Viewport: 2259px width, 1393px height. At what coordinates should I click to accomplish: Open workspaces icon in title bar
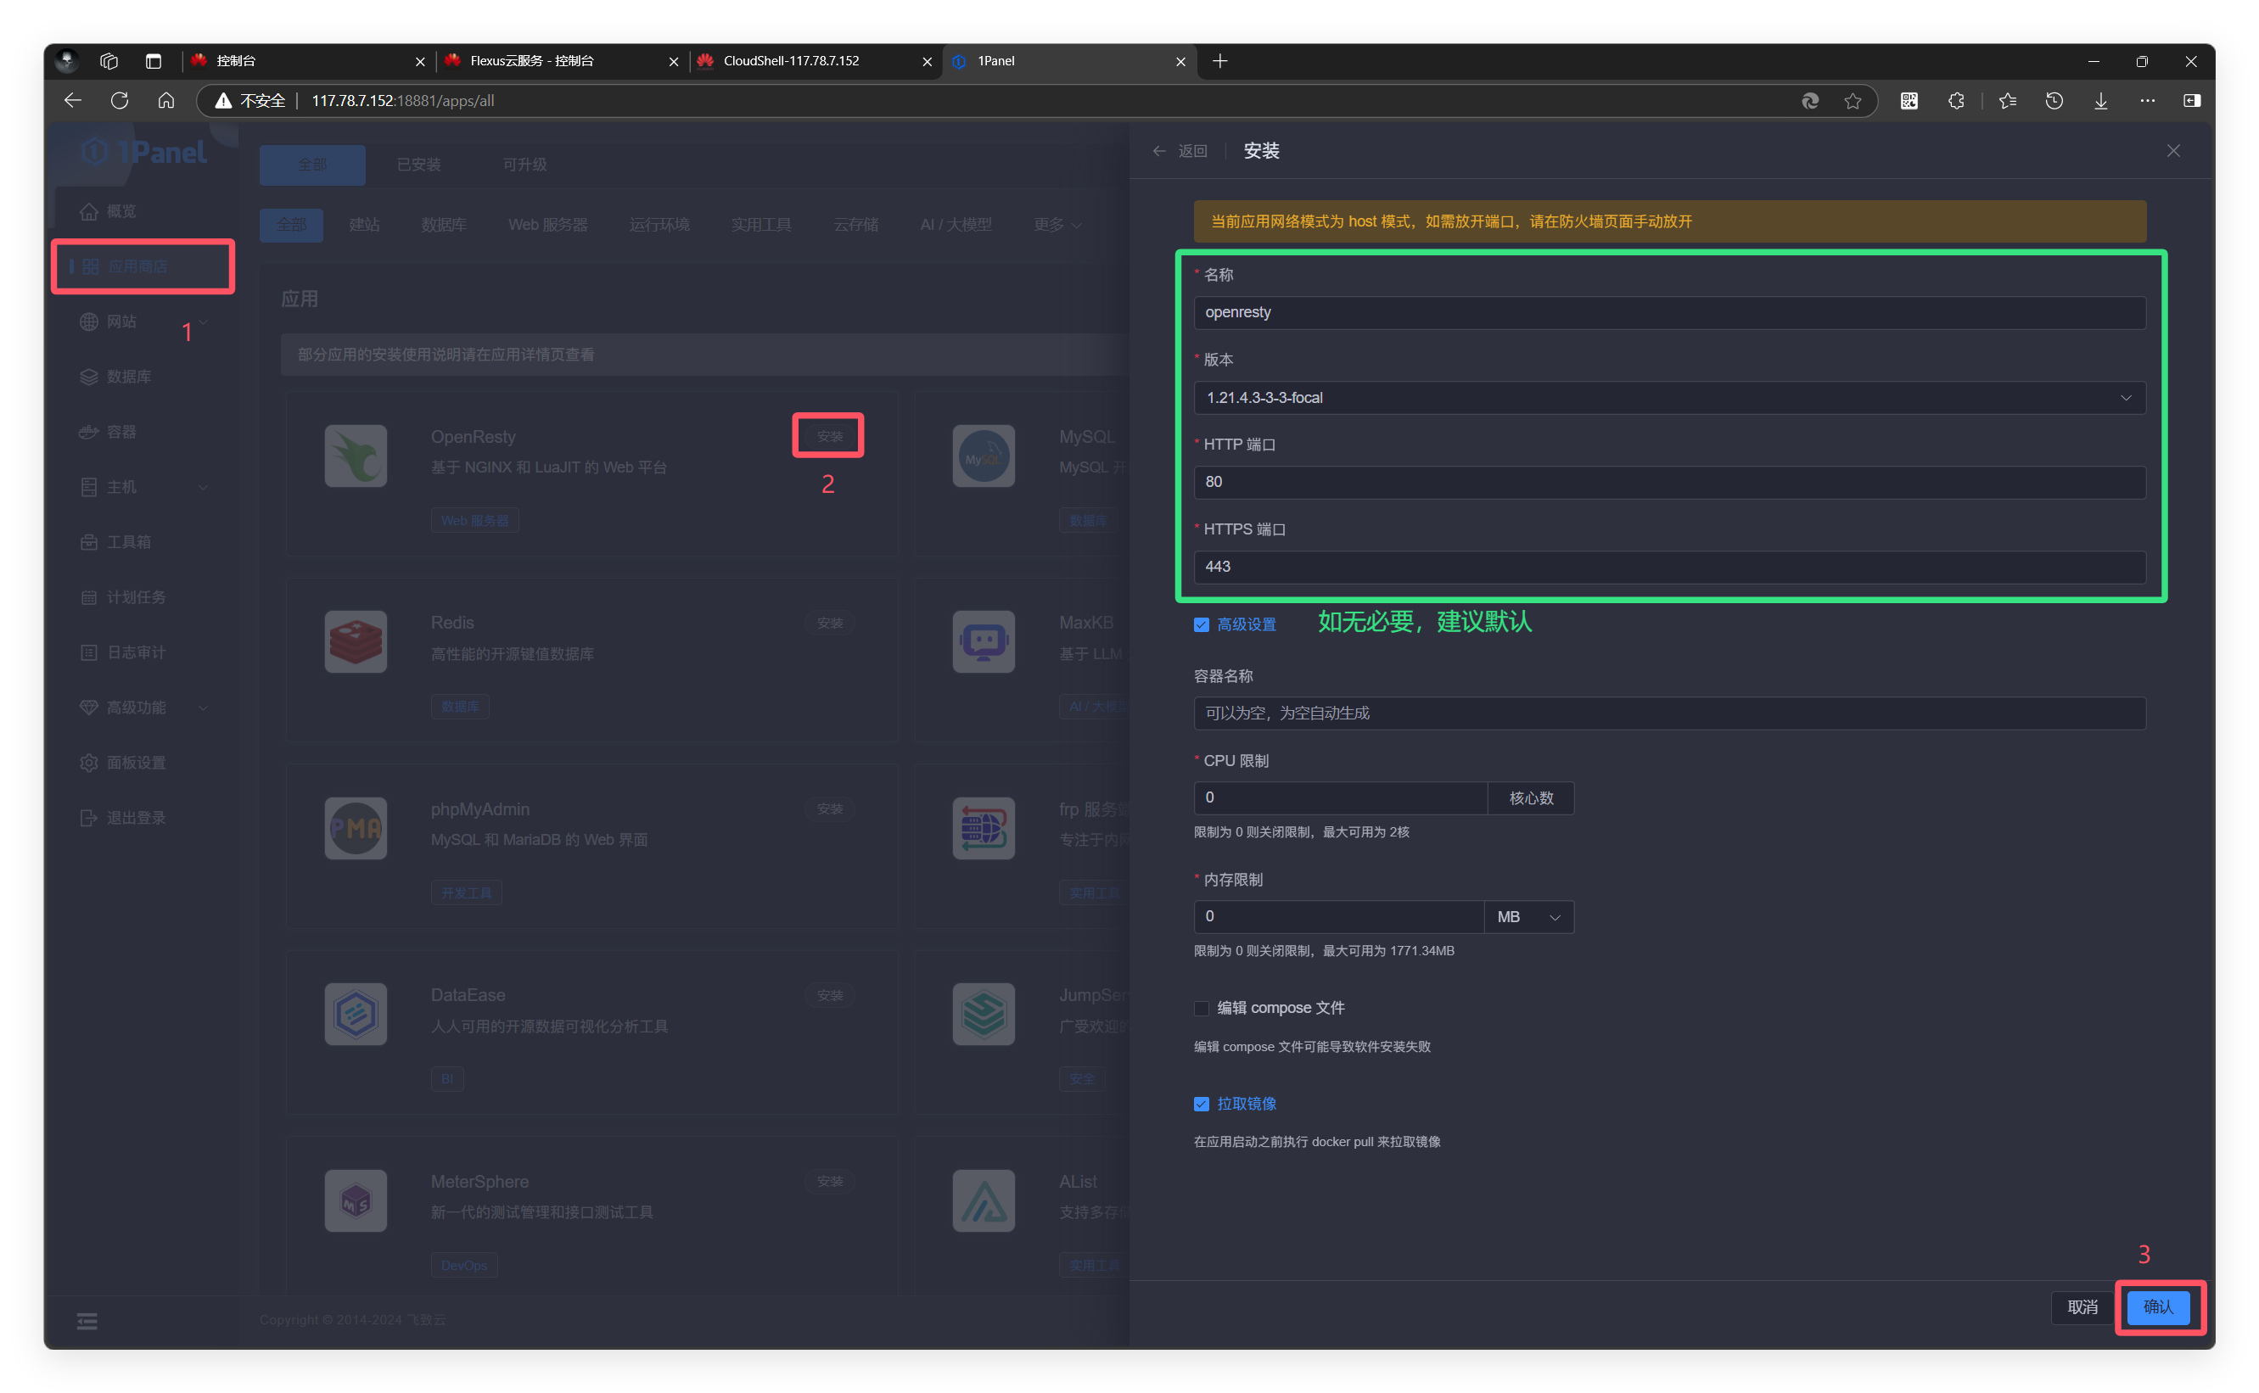[x=109, y=61]
